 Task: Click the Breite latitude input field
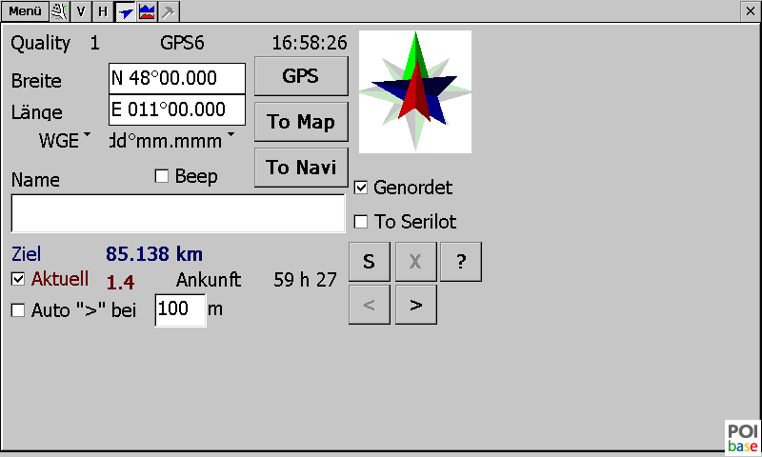coord(177,79)
